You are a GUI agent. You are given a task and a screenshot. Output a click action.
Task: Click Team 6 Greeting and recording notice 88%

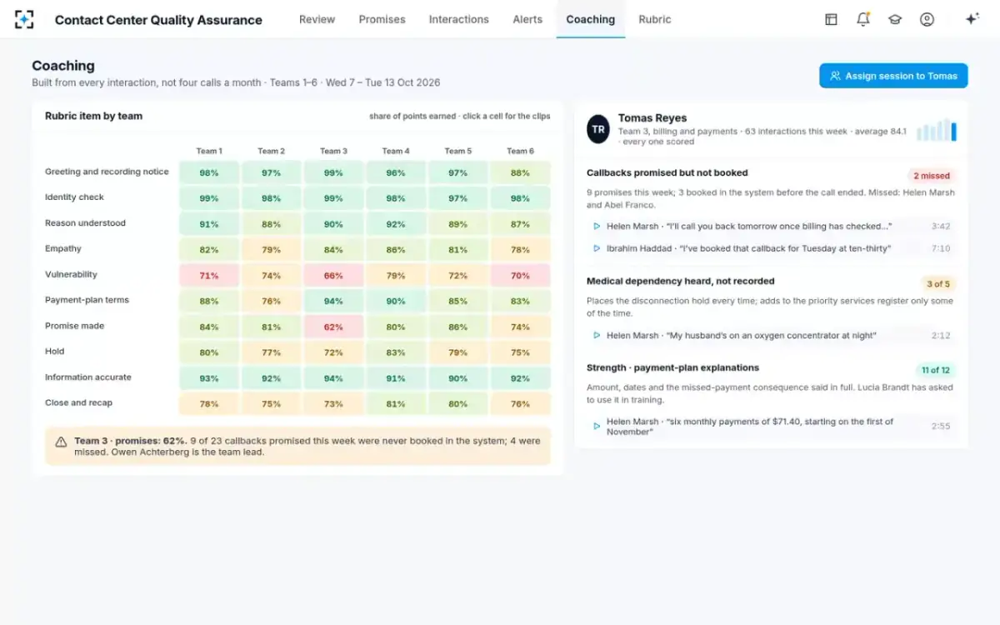click(x=520, y=172)
